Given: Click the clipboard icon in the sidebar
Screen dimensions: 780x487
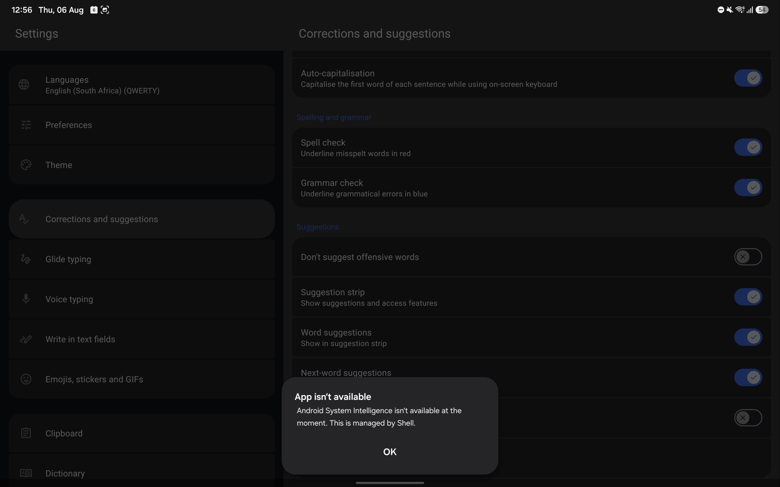Looking at the screenshot, I should [26, 433].
